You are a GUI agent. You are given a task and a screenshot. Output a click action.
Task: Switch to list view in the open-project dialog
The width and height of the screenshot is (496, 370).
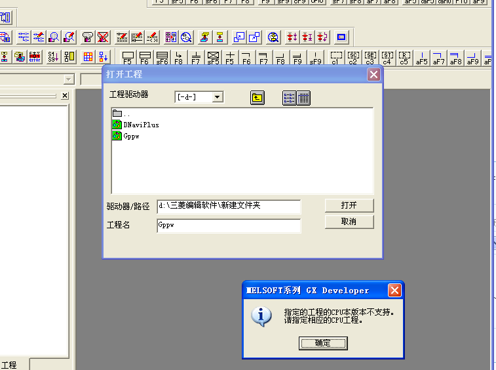[x=289, y=98]
